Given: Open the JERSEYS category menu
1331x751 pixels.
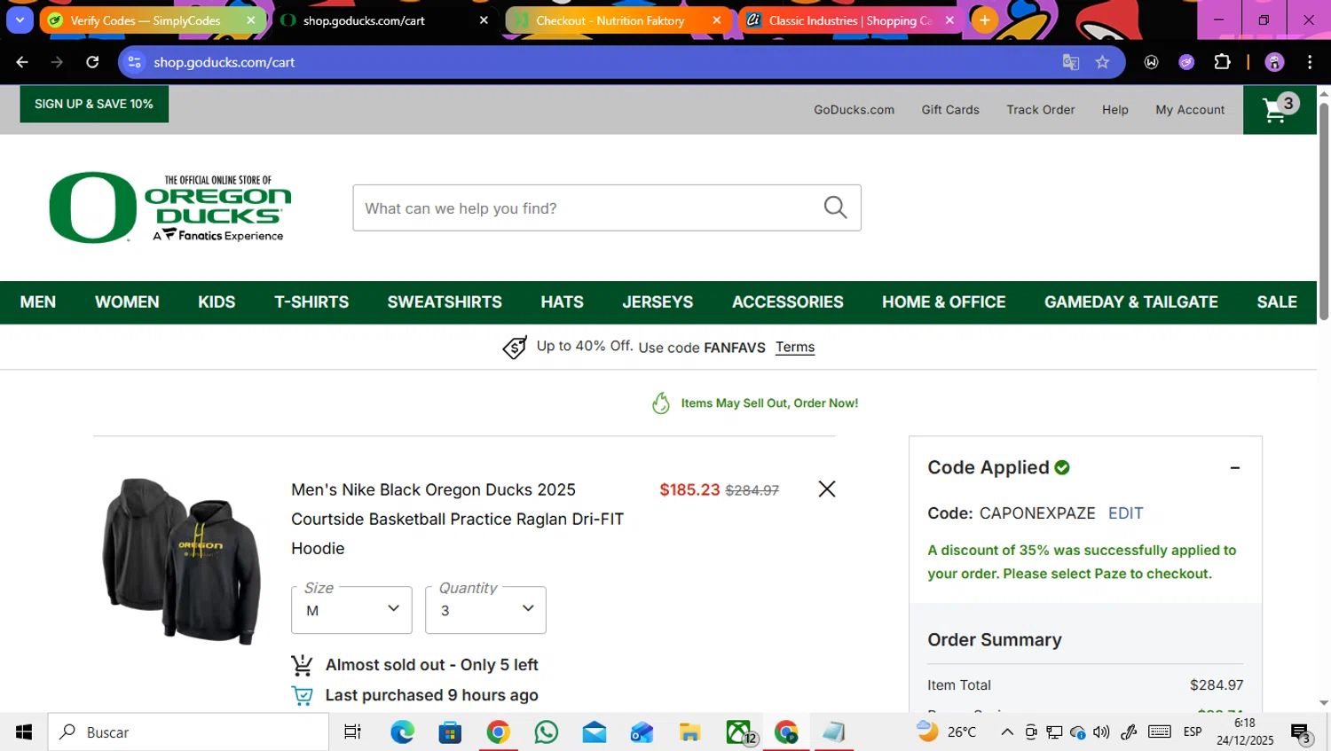Looking at the screenshot, I should pyautogui.click(x=658, y=302).
